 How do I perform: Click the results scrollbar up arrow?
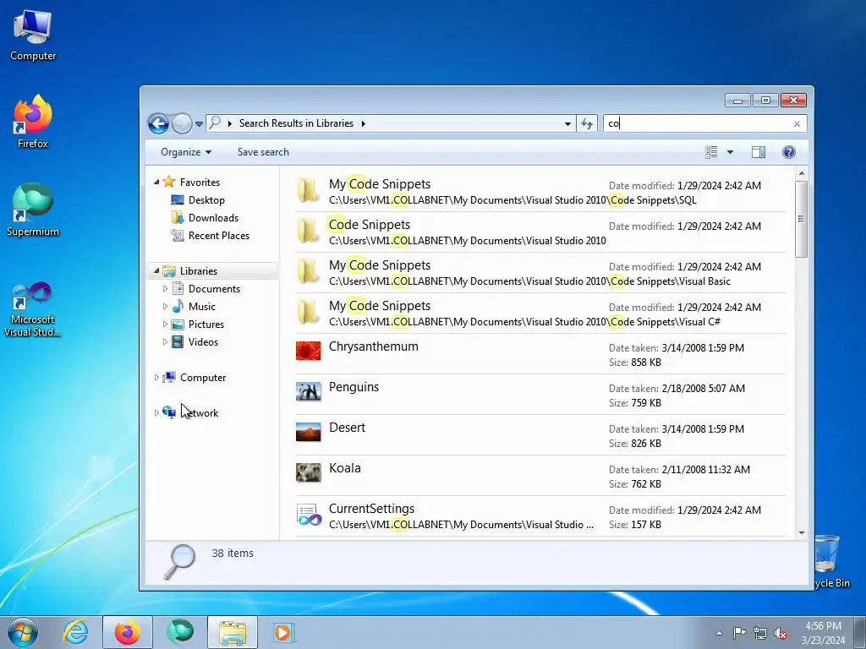(x=802, y=174)
